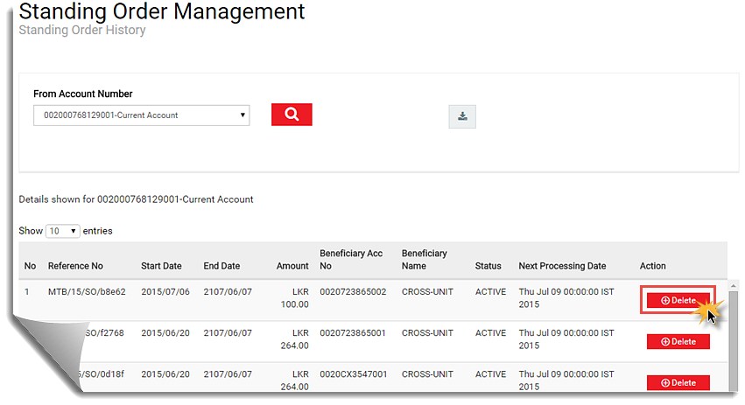Click beneficiary account 0020CX3547001
This screenshot has width=745, height=405.
click(x=354, y=374)
